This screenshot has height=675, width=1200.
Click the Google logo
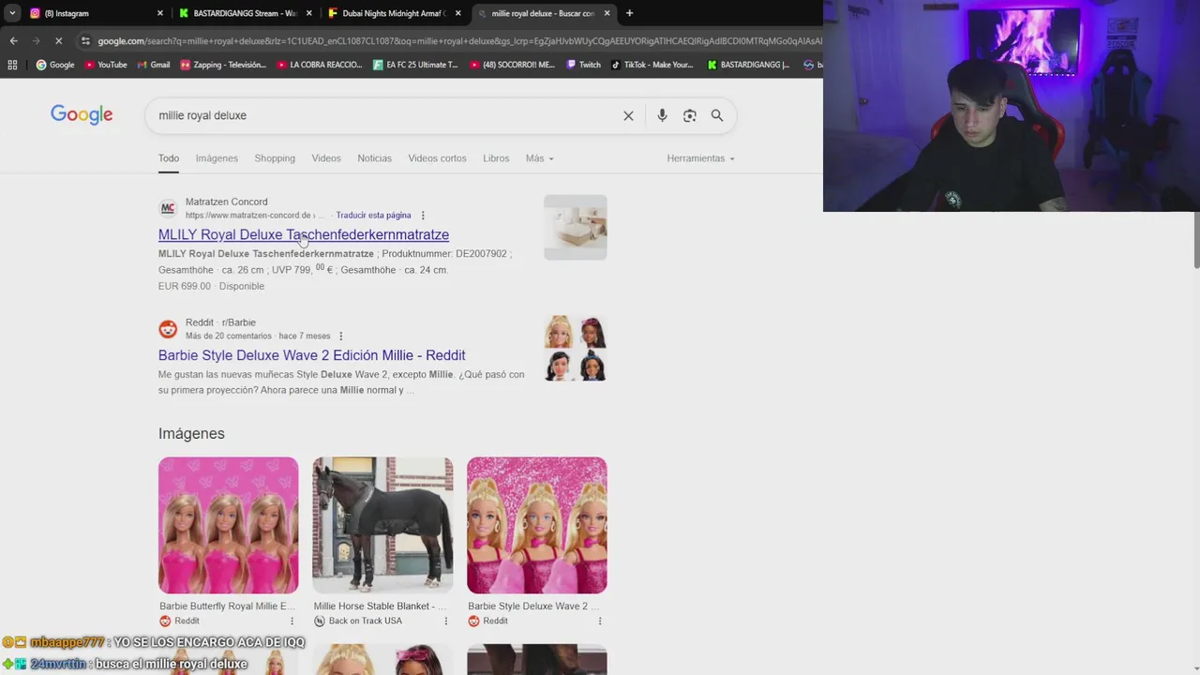pyautogui.click(x=82, y=114)
